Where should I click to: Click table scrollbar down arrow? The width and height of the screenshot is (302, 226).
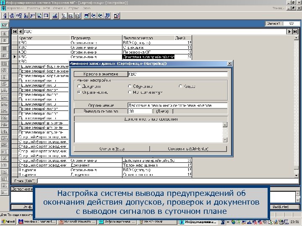tap(296, 175)
